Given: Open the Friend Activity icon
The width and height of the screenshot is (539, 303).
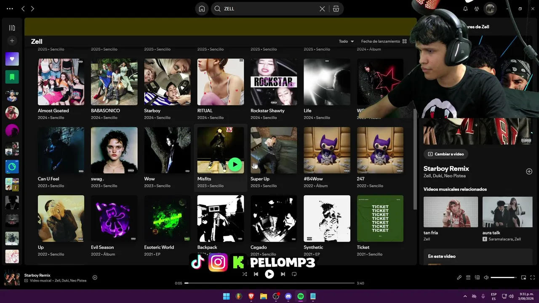Looking at the screenshot, I should tap(477, 9).
